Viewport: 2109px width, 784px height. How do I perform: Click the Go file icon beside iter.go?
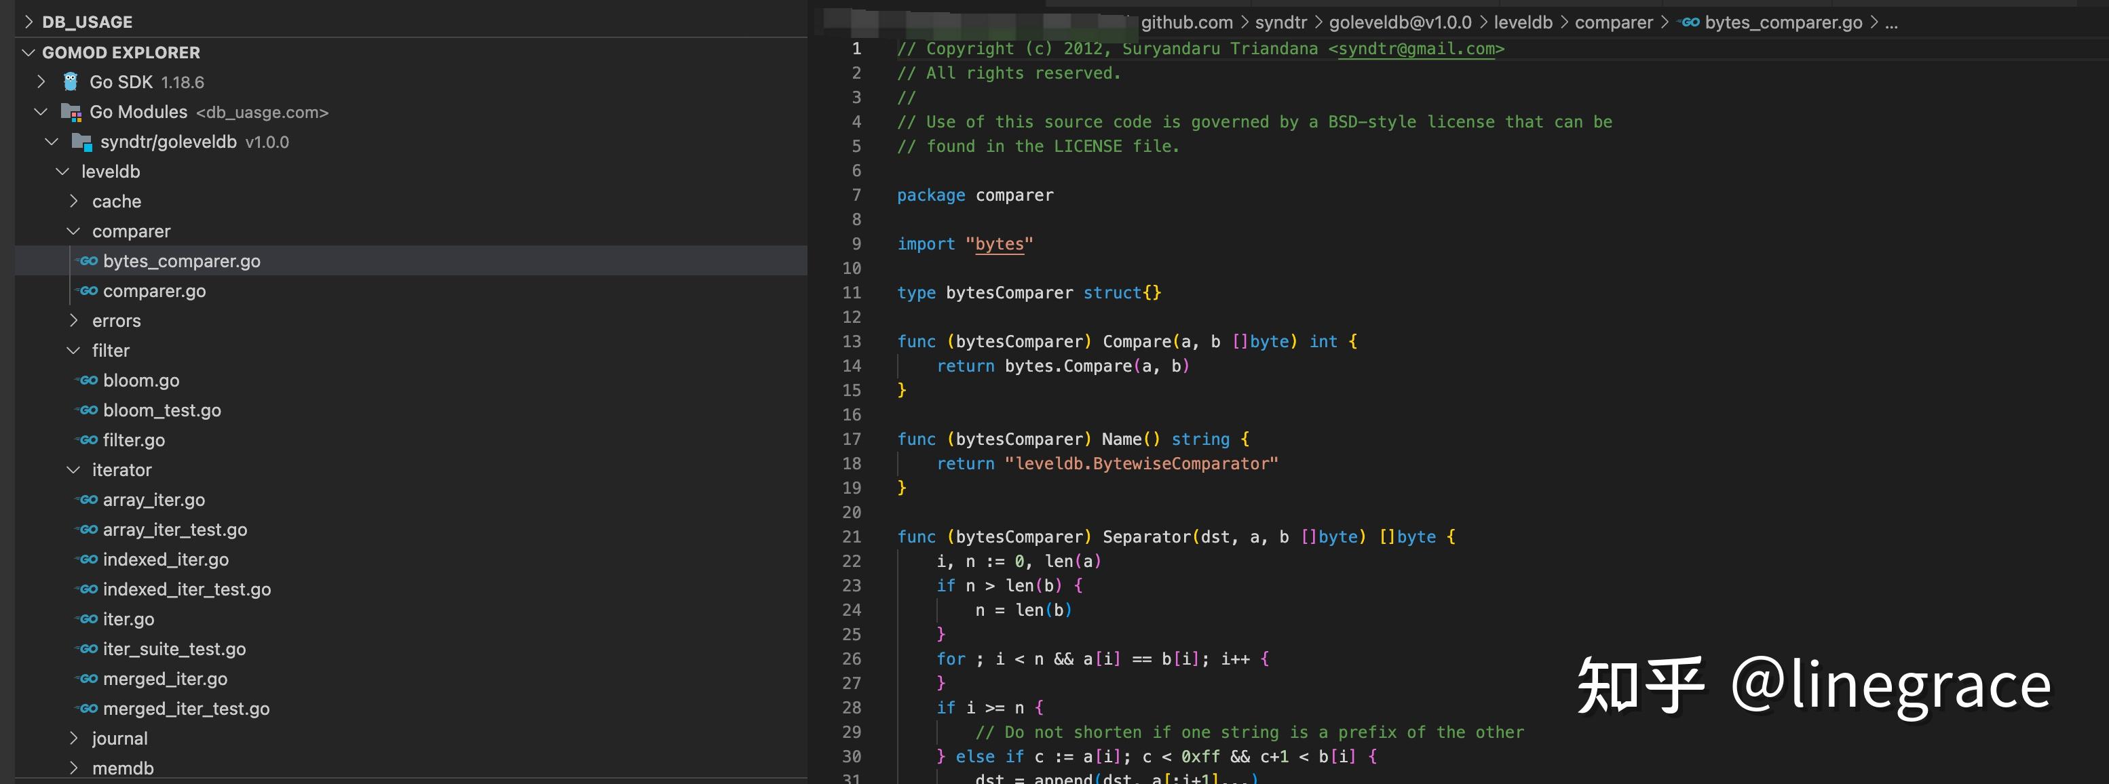click(88, 619)
